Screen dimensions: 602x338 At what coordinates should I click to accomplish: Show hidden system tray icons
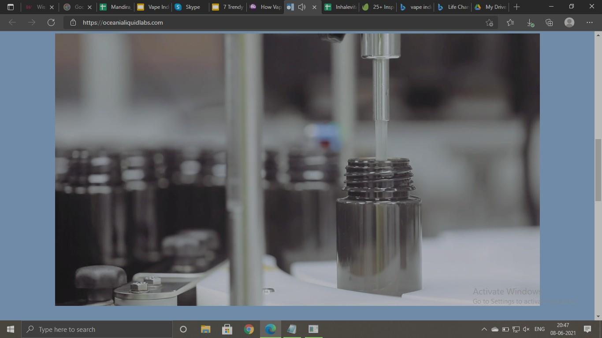(484, 329)
